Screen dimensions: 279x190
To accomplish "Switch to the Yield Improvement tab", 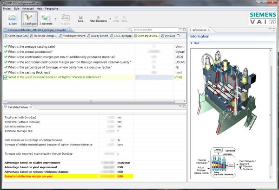I will (72, 36).
